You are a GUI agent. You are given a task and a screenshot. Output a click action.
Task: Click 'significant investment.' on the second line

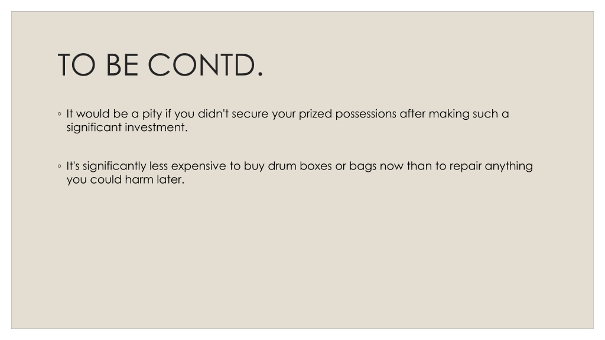pyautogui.click(x=127, y=127)
